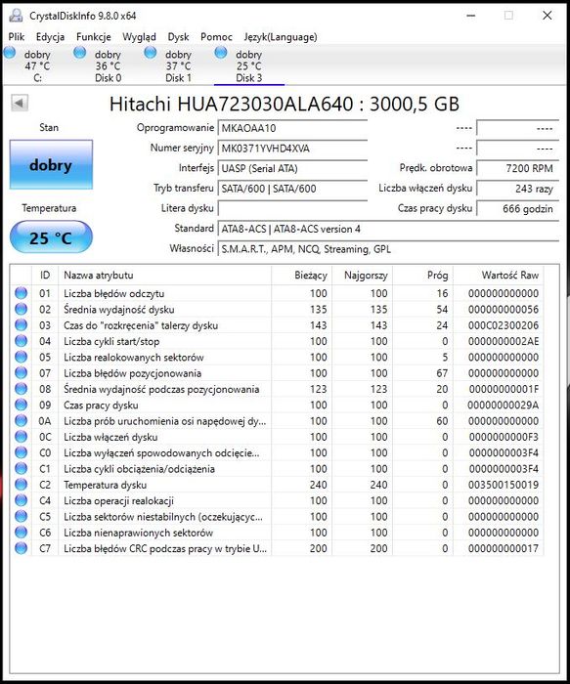Open the Plik menu

point(17,37)
